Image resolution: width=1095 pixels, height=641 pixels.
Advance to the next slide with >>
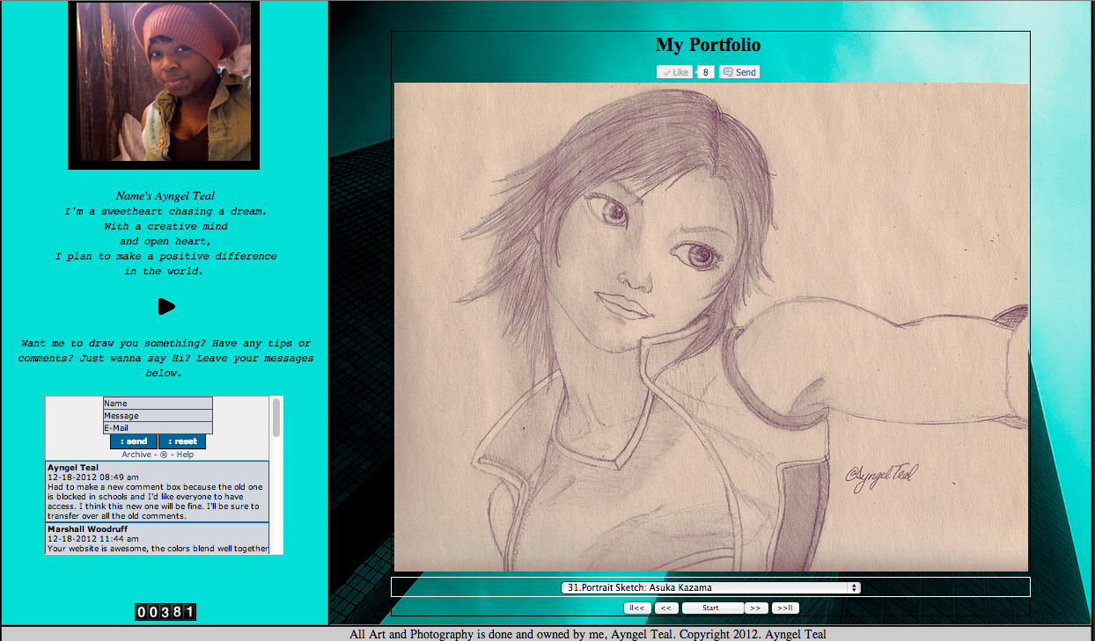coord(755,608)
